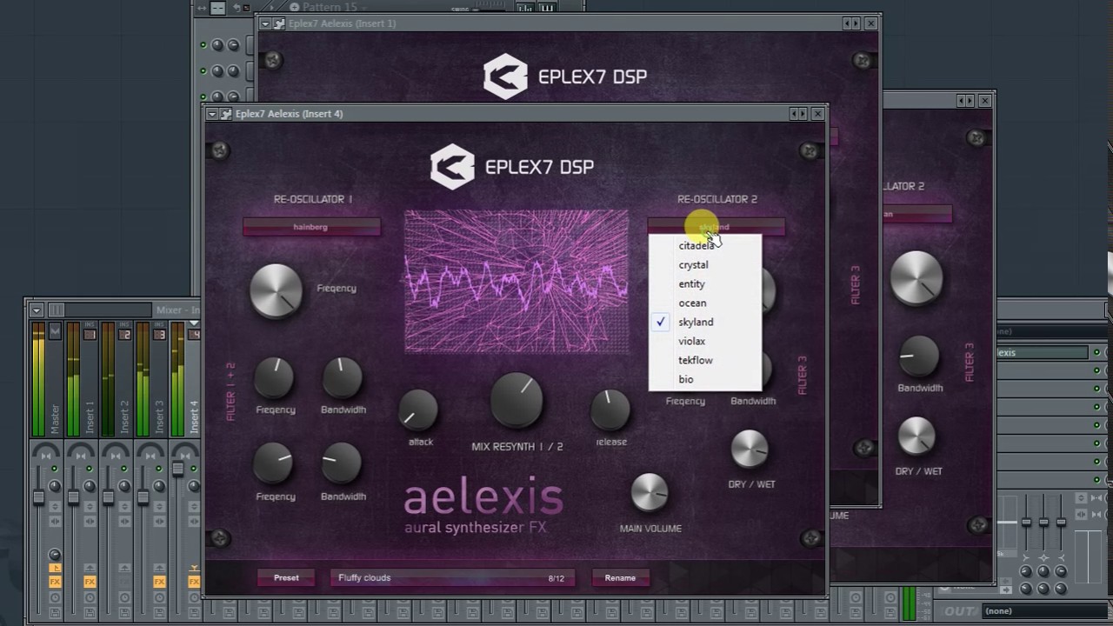Image resolution: width=1113 pixels, height=626 pixels.
Task: Open the mixer OUT (none) output selector
Action: 1047,611
